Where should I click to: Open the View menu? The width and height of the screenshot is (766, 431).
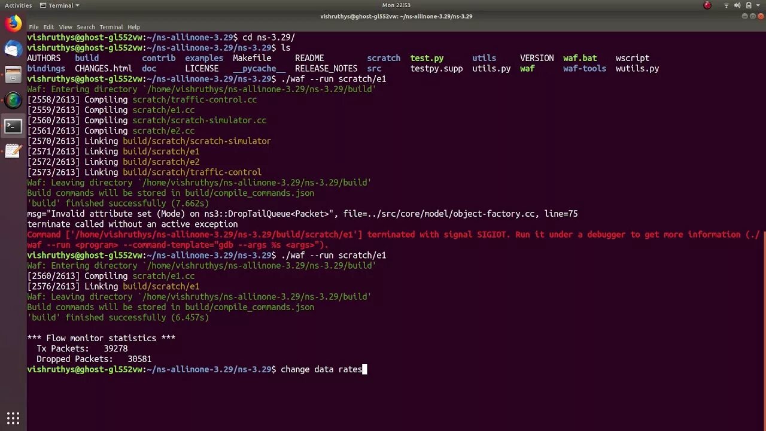(x=65, y=27)
